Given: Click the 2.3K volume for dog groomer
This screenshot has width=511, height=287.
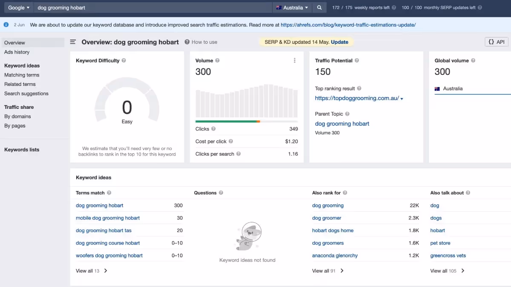Looking at the screenshot, I should (413, 218).
